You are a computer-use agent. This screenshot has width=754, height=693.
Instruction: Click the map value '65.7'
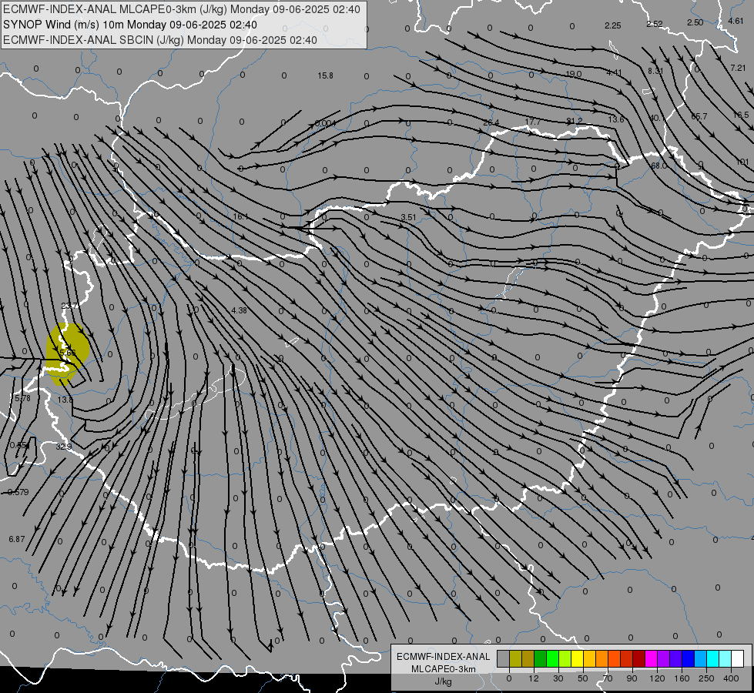pyautogui.click(x=699, y=116)
